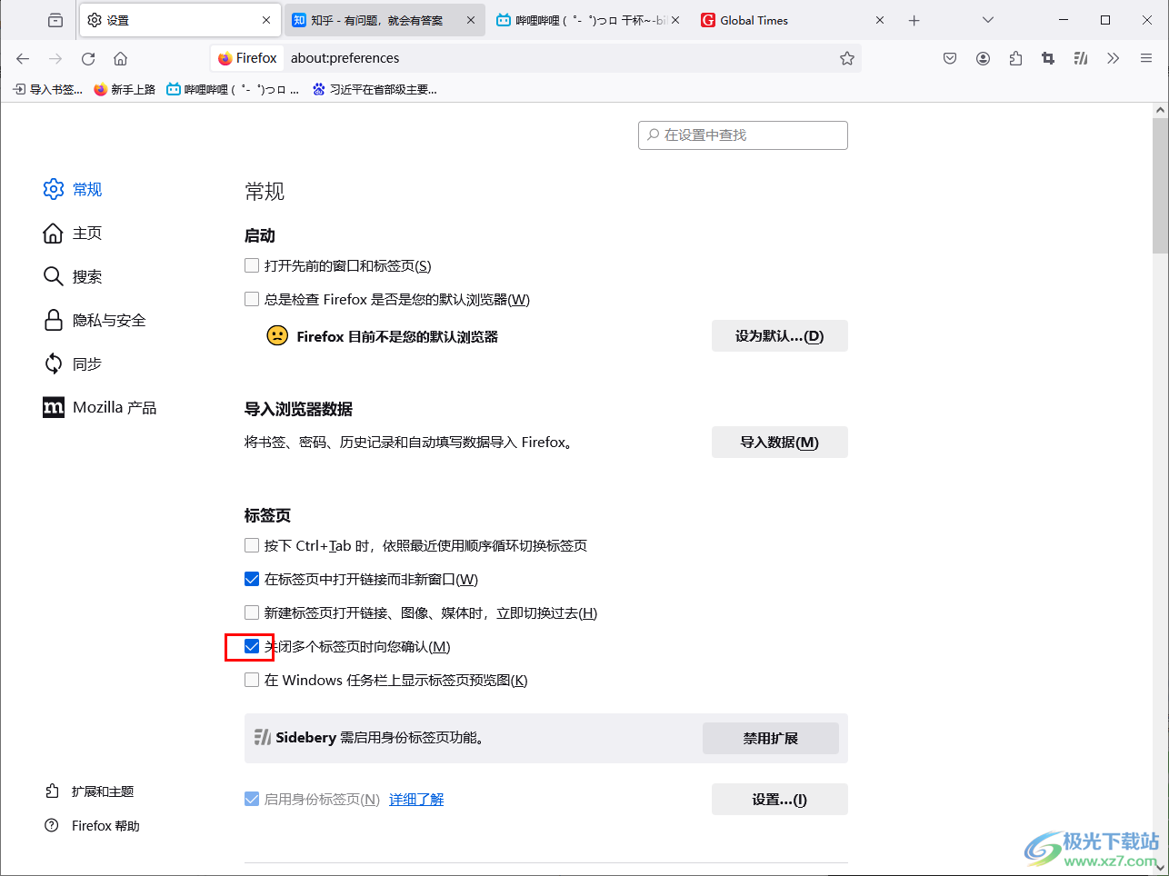
Task: Open the 习近平在省部级主要 bookmark
Action: 375,89
